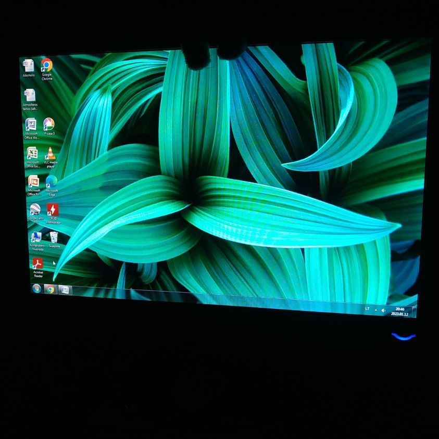Open VLC media player shortcut
Image resolution: width=439 pixels, height=439 pixels.
pyautogui.click(x=50, y=154)
